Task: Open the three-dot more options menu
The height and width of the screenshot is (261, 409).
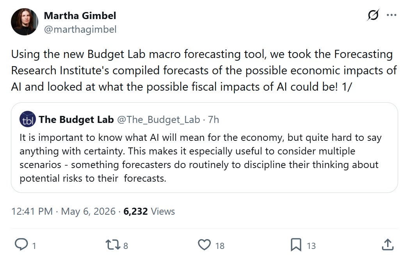Action: pyautogui.click(x=391, y=15)
